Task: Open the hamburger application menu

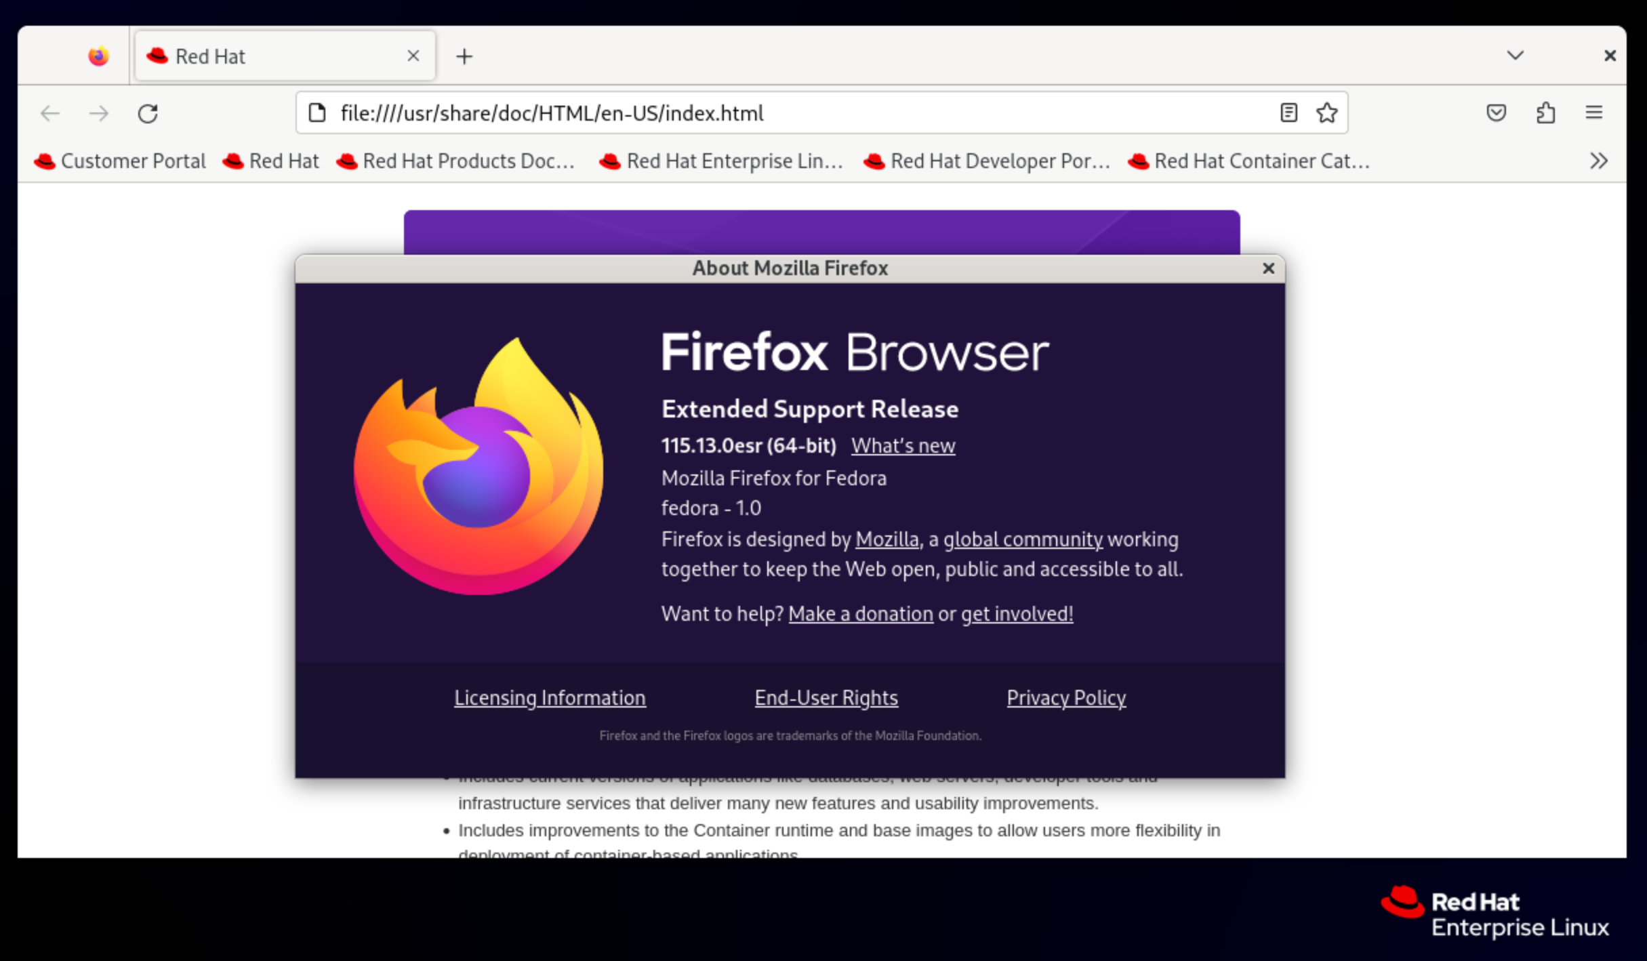Action: (x=1594, y=113)
